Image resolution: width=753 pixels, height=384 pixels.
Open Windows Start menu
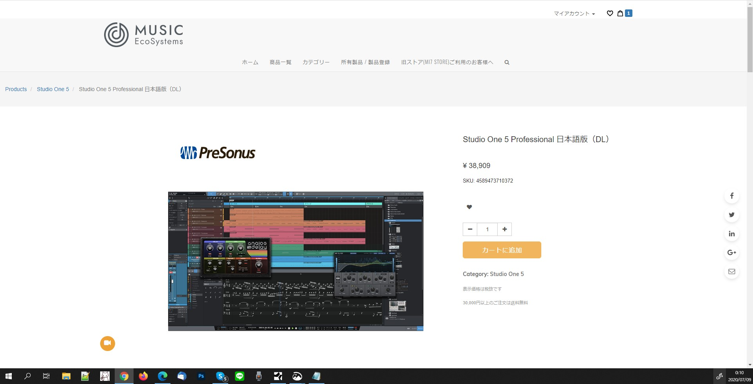(x=9, y=376)
